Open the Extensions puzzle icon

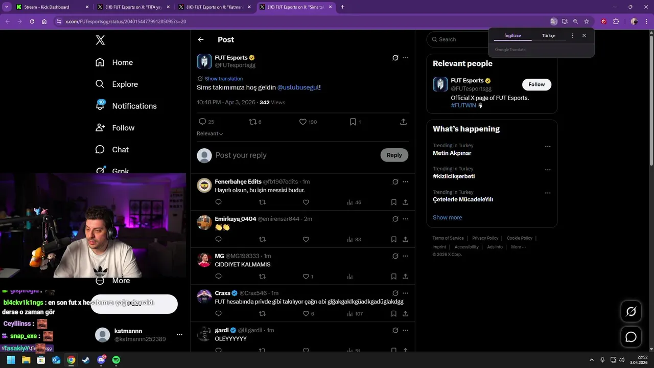(x=616, y=21)
